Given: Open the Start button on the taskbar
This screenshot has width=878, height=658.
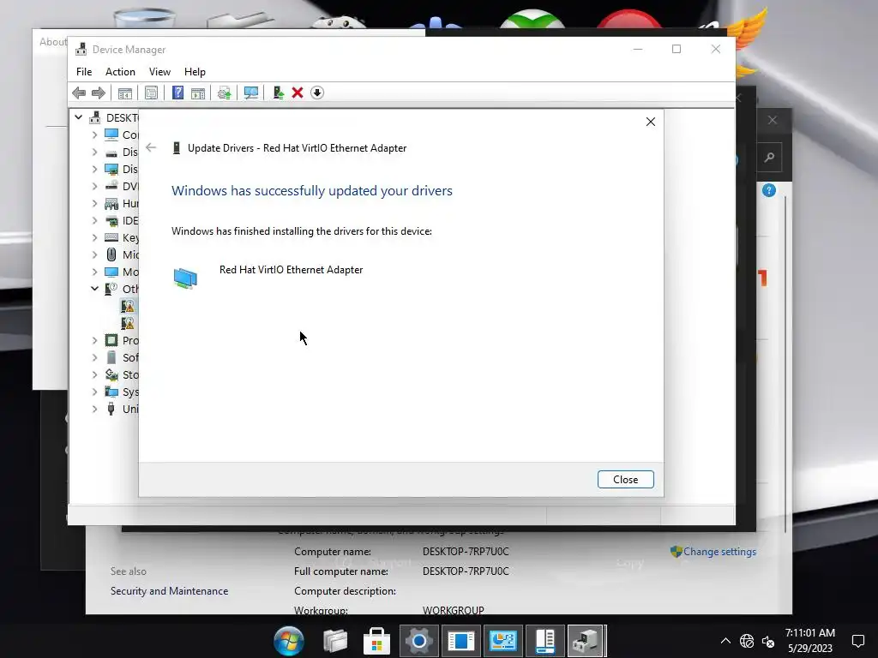Looking at the screenshot, I should 289,641.
